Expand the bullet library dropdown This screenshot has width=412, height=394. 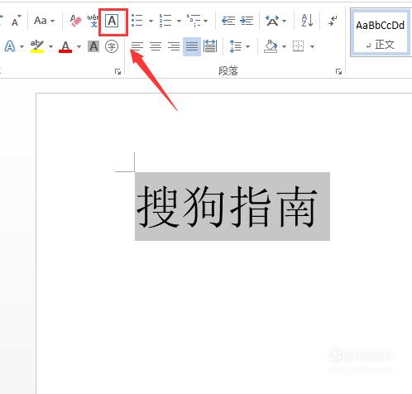[151, 21]
